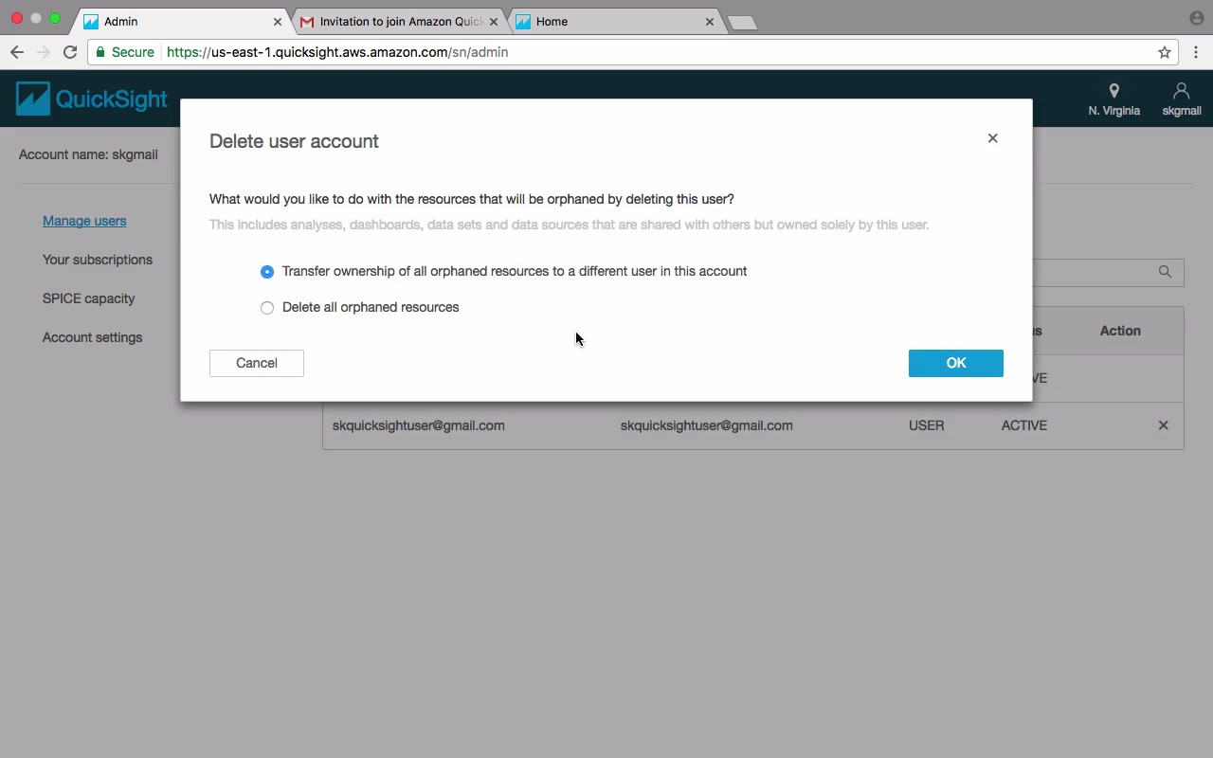1213x758 pixels.
Task: Close the Delete user account dialog
Action: 992,138
